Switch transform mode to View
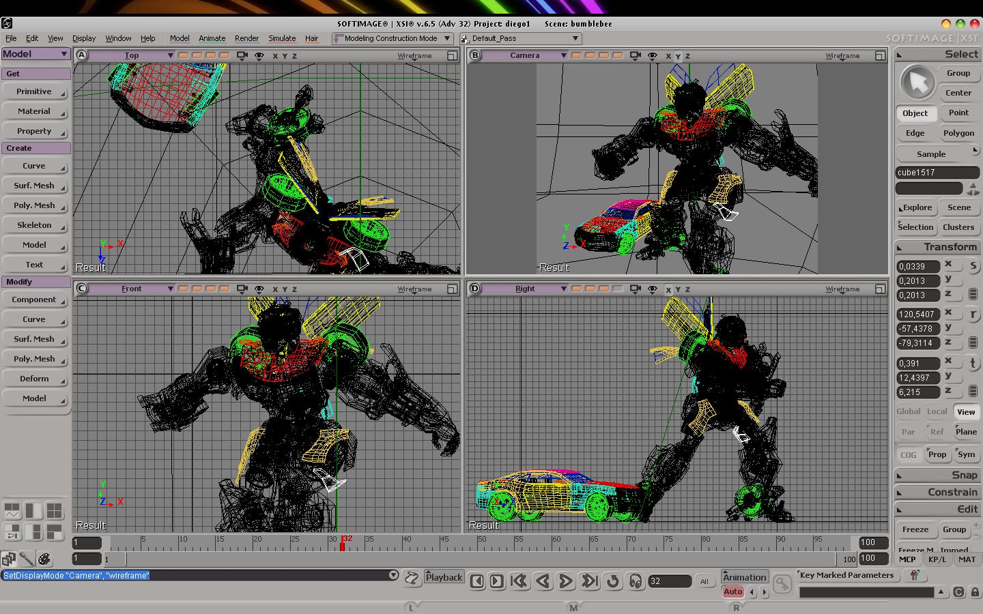Viewport: 983px width, 614px height. coord(966,411)
